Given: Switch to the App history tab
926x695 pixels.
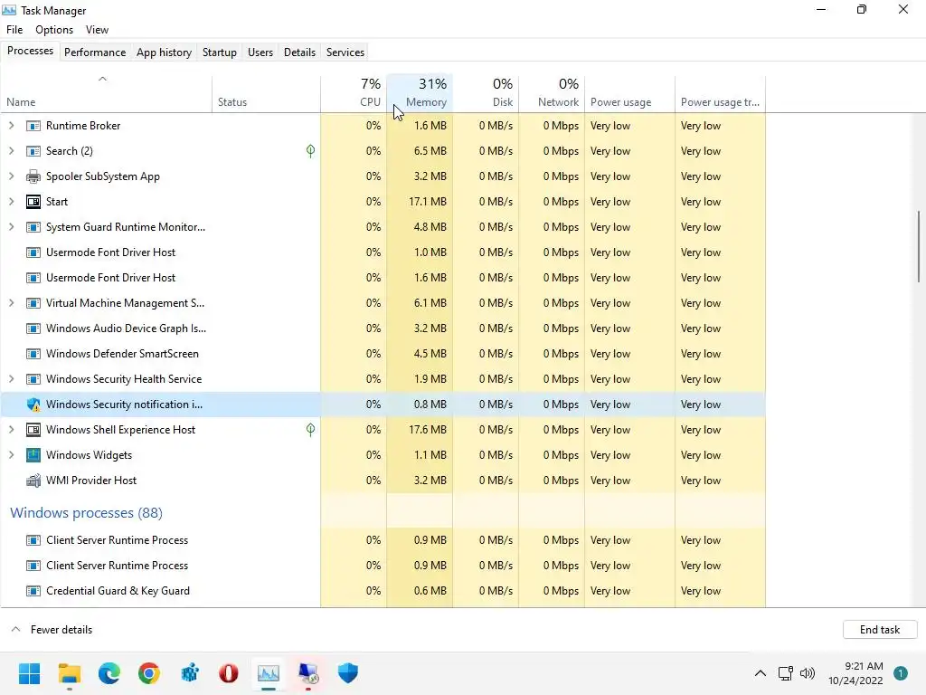Looking at the screenshot, I should (165, 52).
